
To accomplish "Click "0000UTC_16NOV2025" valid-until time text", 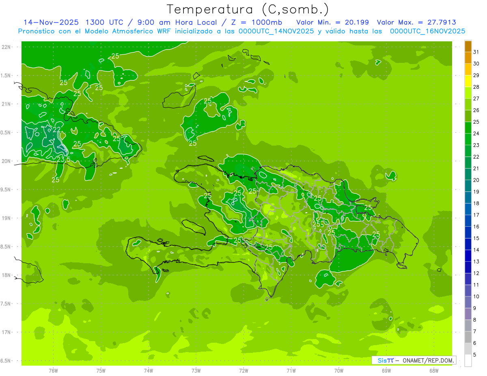I will pos(427,31).
